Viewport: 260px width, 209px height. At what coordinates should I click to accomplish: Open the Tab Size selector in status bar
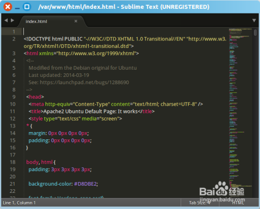200,203
